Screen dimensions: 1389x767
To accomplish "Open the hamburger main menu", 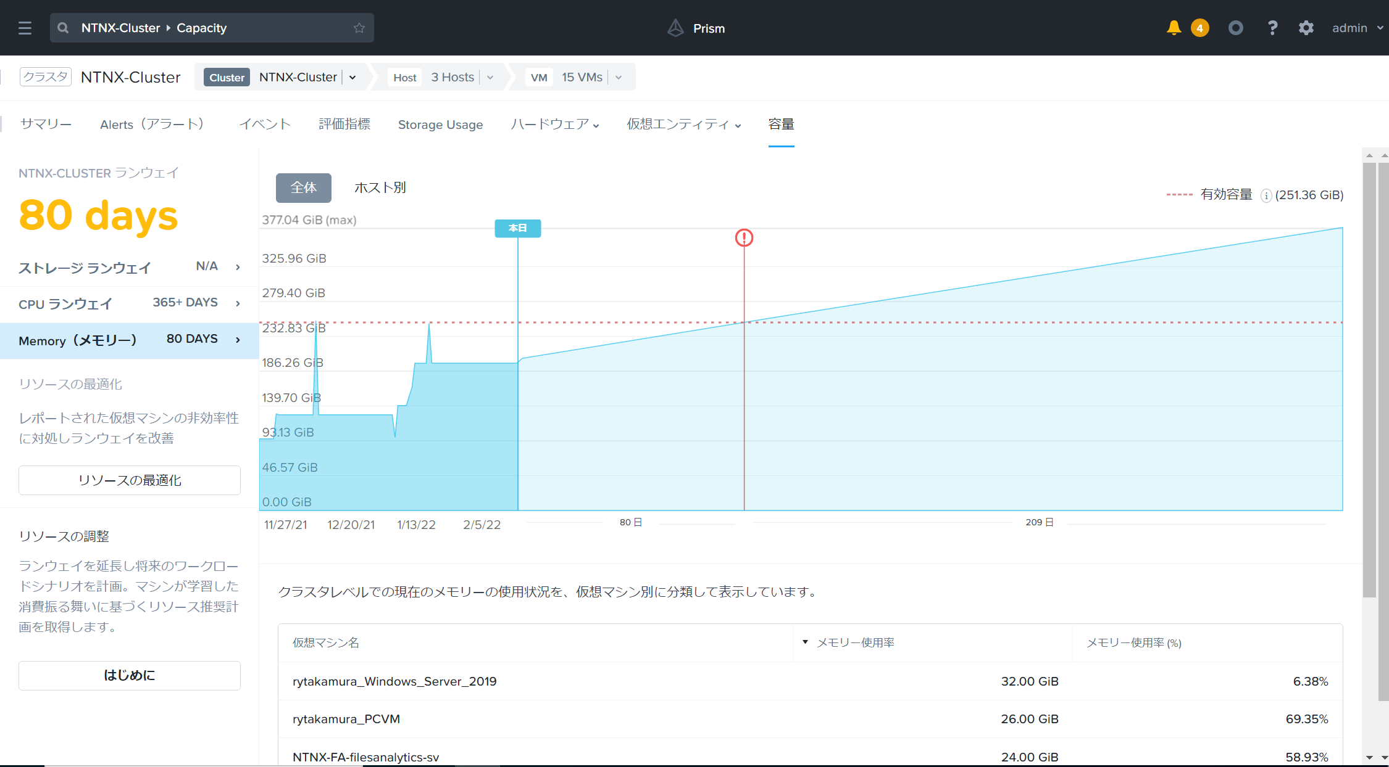I will (x=25, y=28).
